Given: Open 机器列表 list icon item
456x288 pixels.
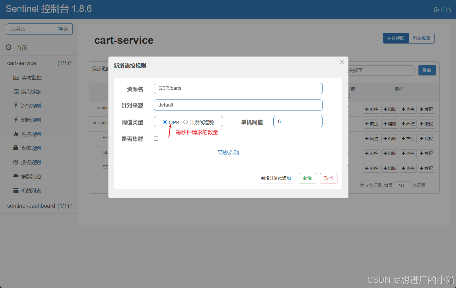Looking at the screenshot, I should (x=16, y=190).
